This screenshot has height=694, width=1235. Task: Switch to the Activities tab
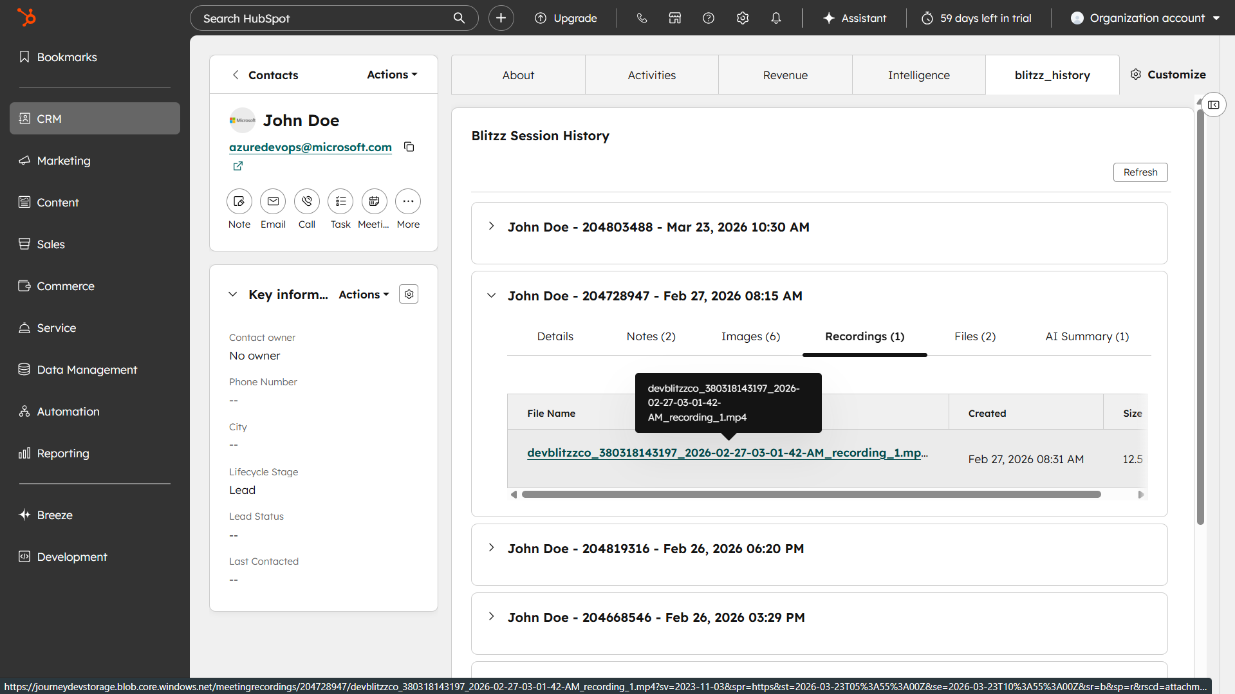coord(652,75)
